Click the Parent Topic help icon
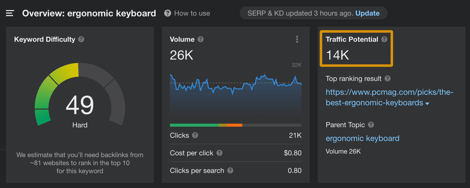Screen dimensions: 470x188 pos(371,125)
